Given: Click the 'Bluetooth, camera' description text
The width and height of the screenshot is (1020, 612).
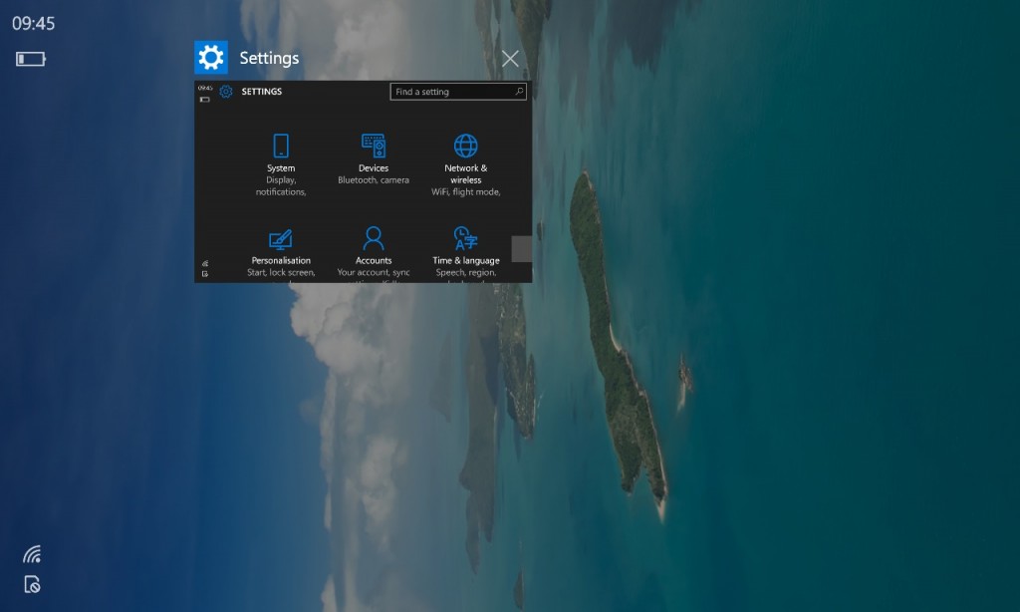Looking at the screenshot, I should point(374,180).
